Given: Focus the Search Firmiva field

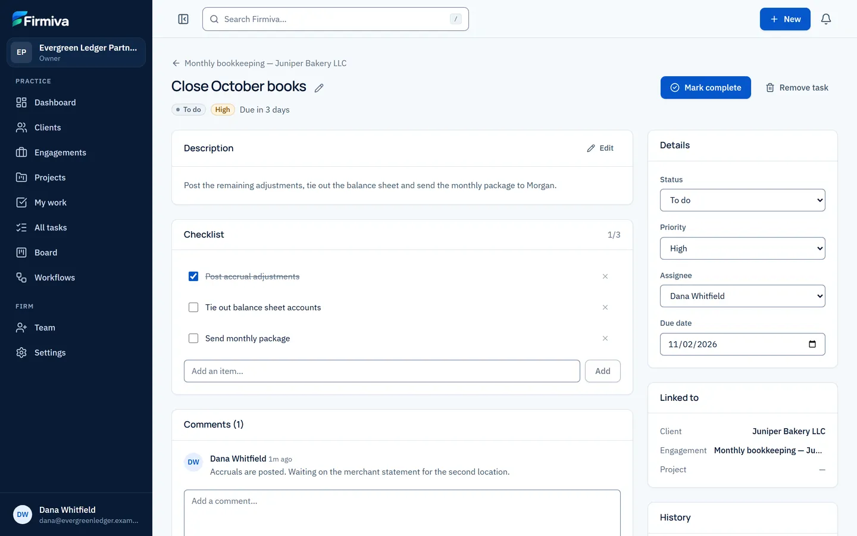Looking at the screenshot, I should coord(336,19).
